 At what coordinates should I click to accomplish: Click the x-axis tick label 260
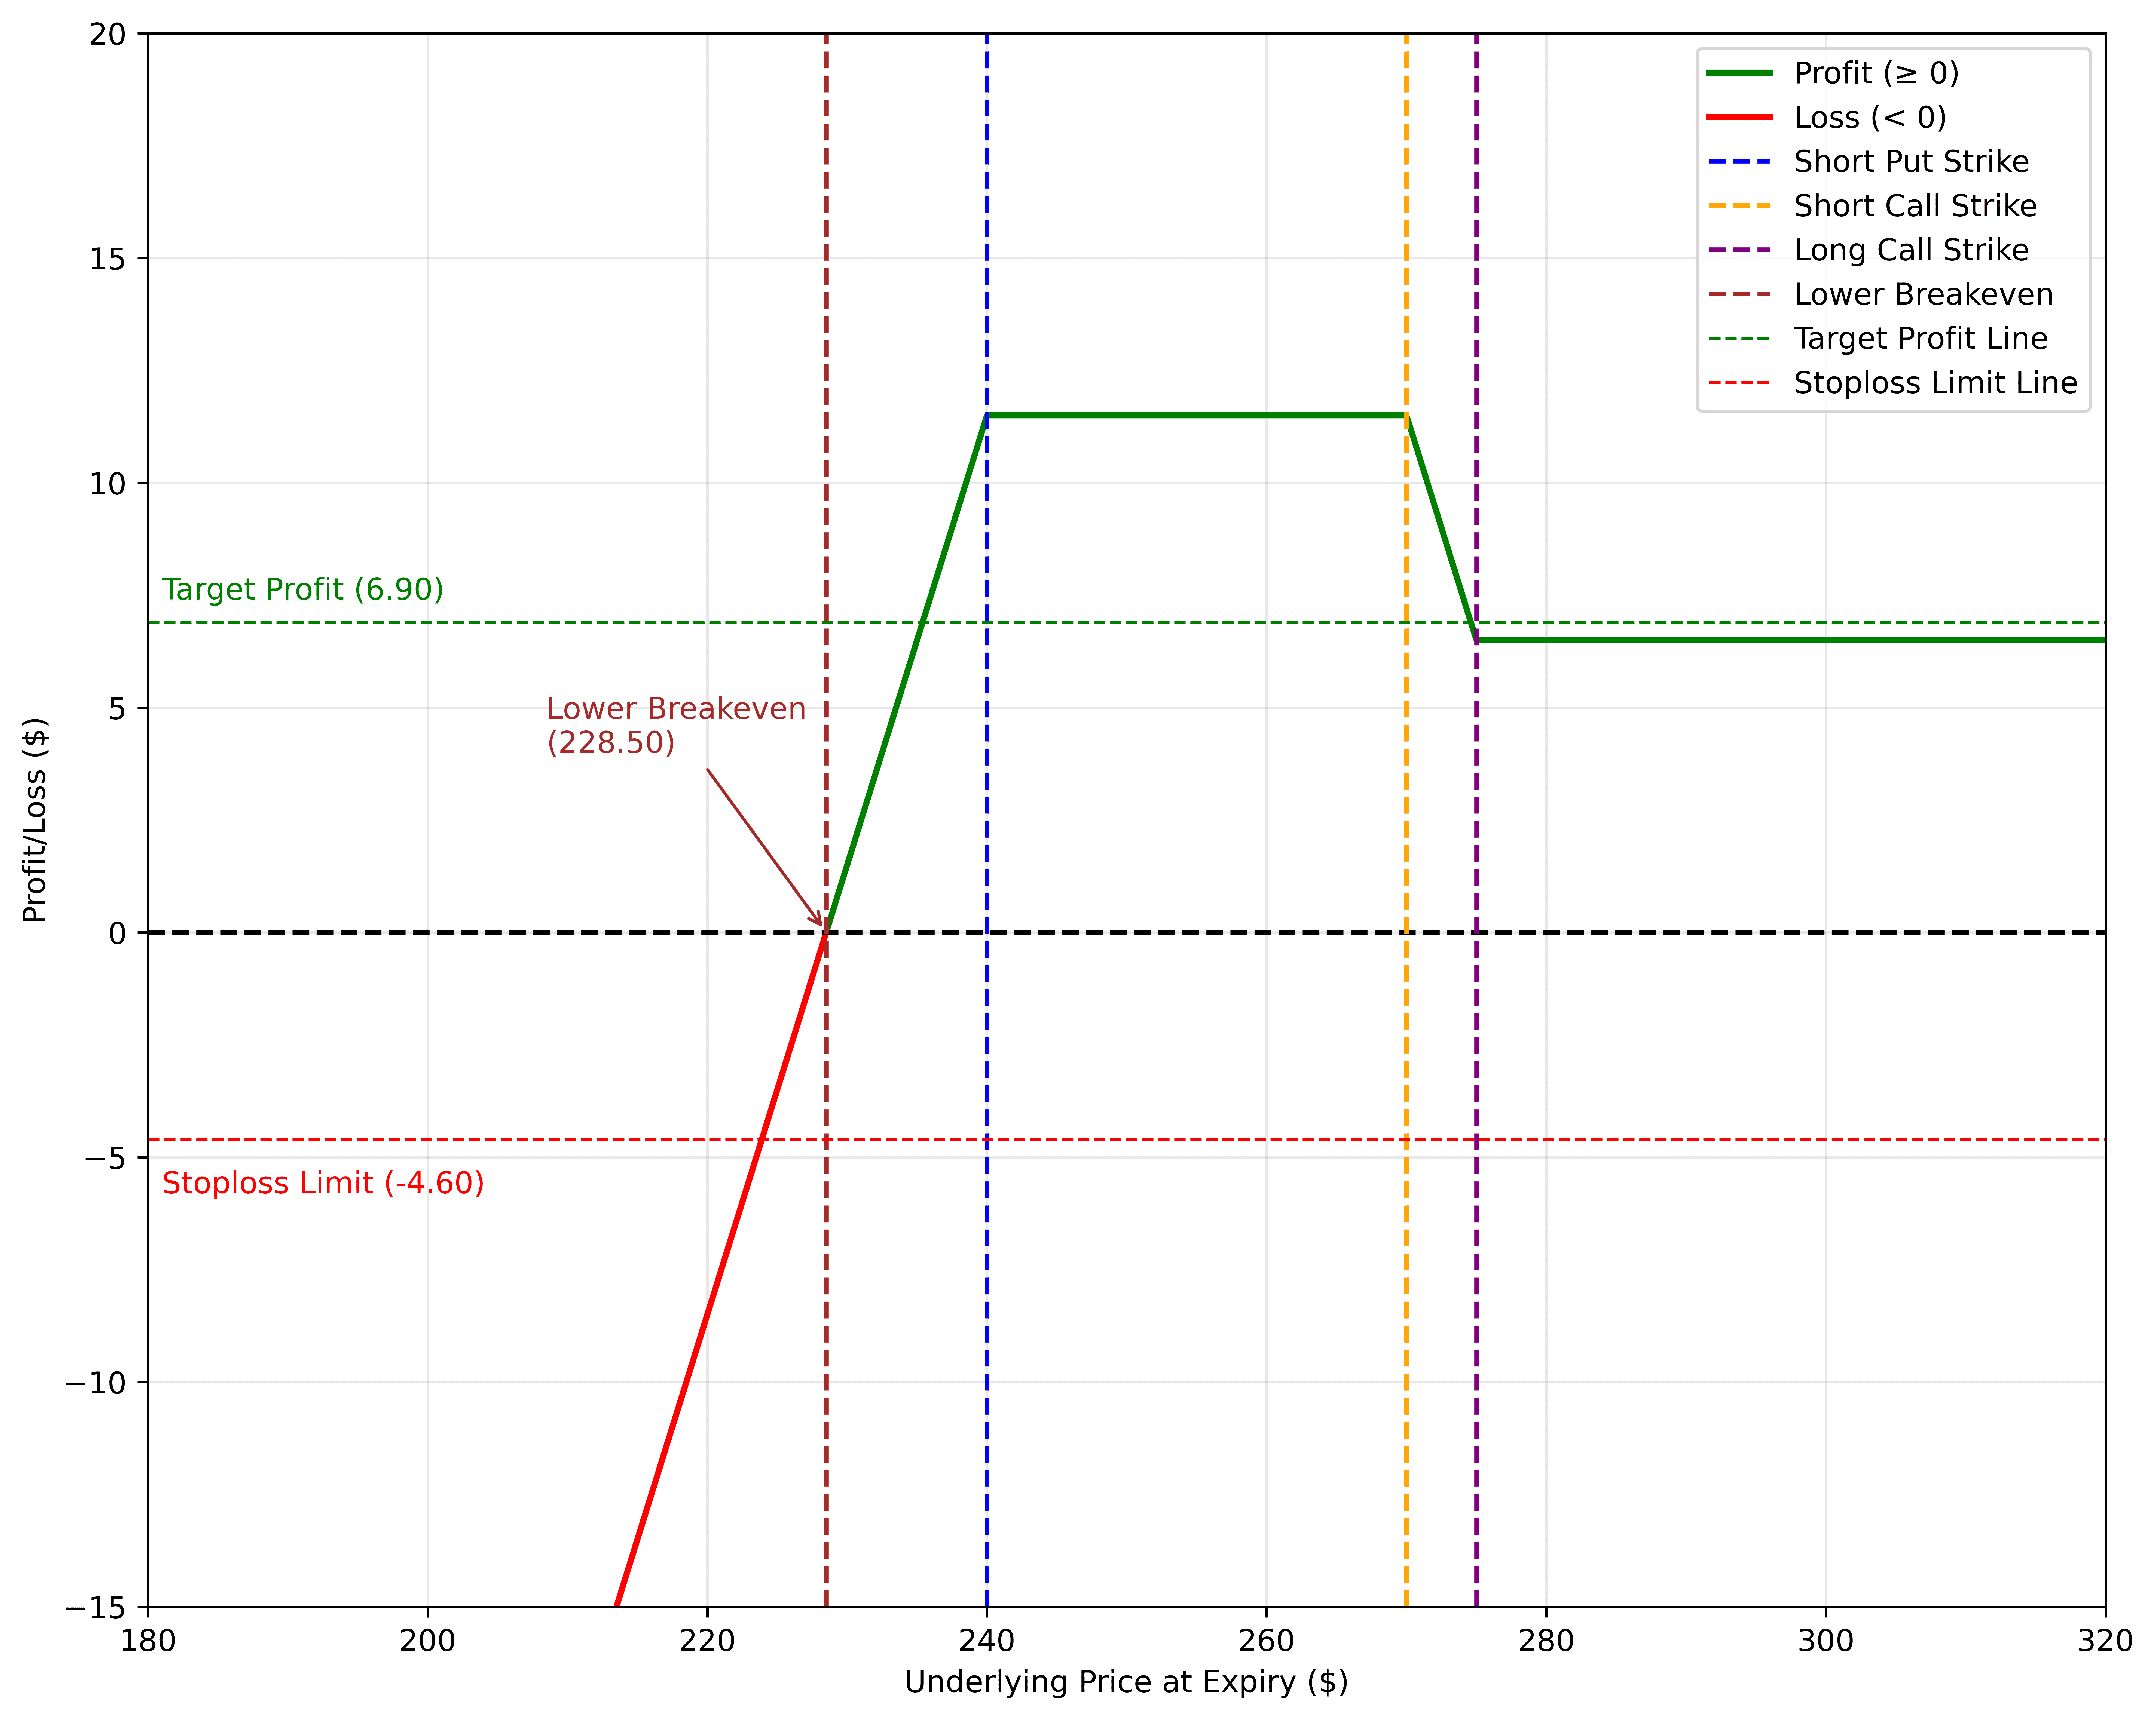(1266, 1641)
